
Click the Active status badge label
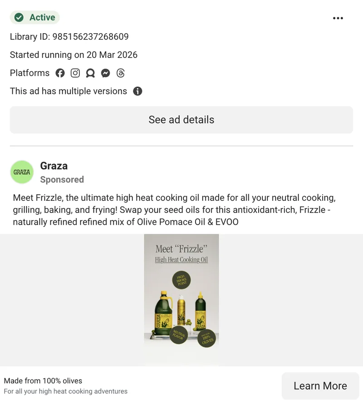click(42, 18)
